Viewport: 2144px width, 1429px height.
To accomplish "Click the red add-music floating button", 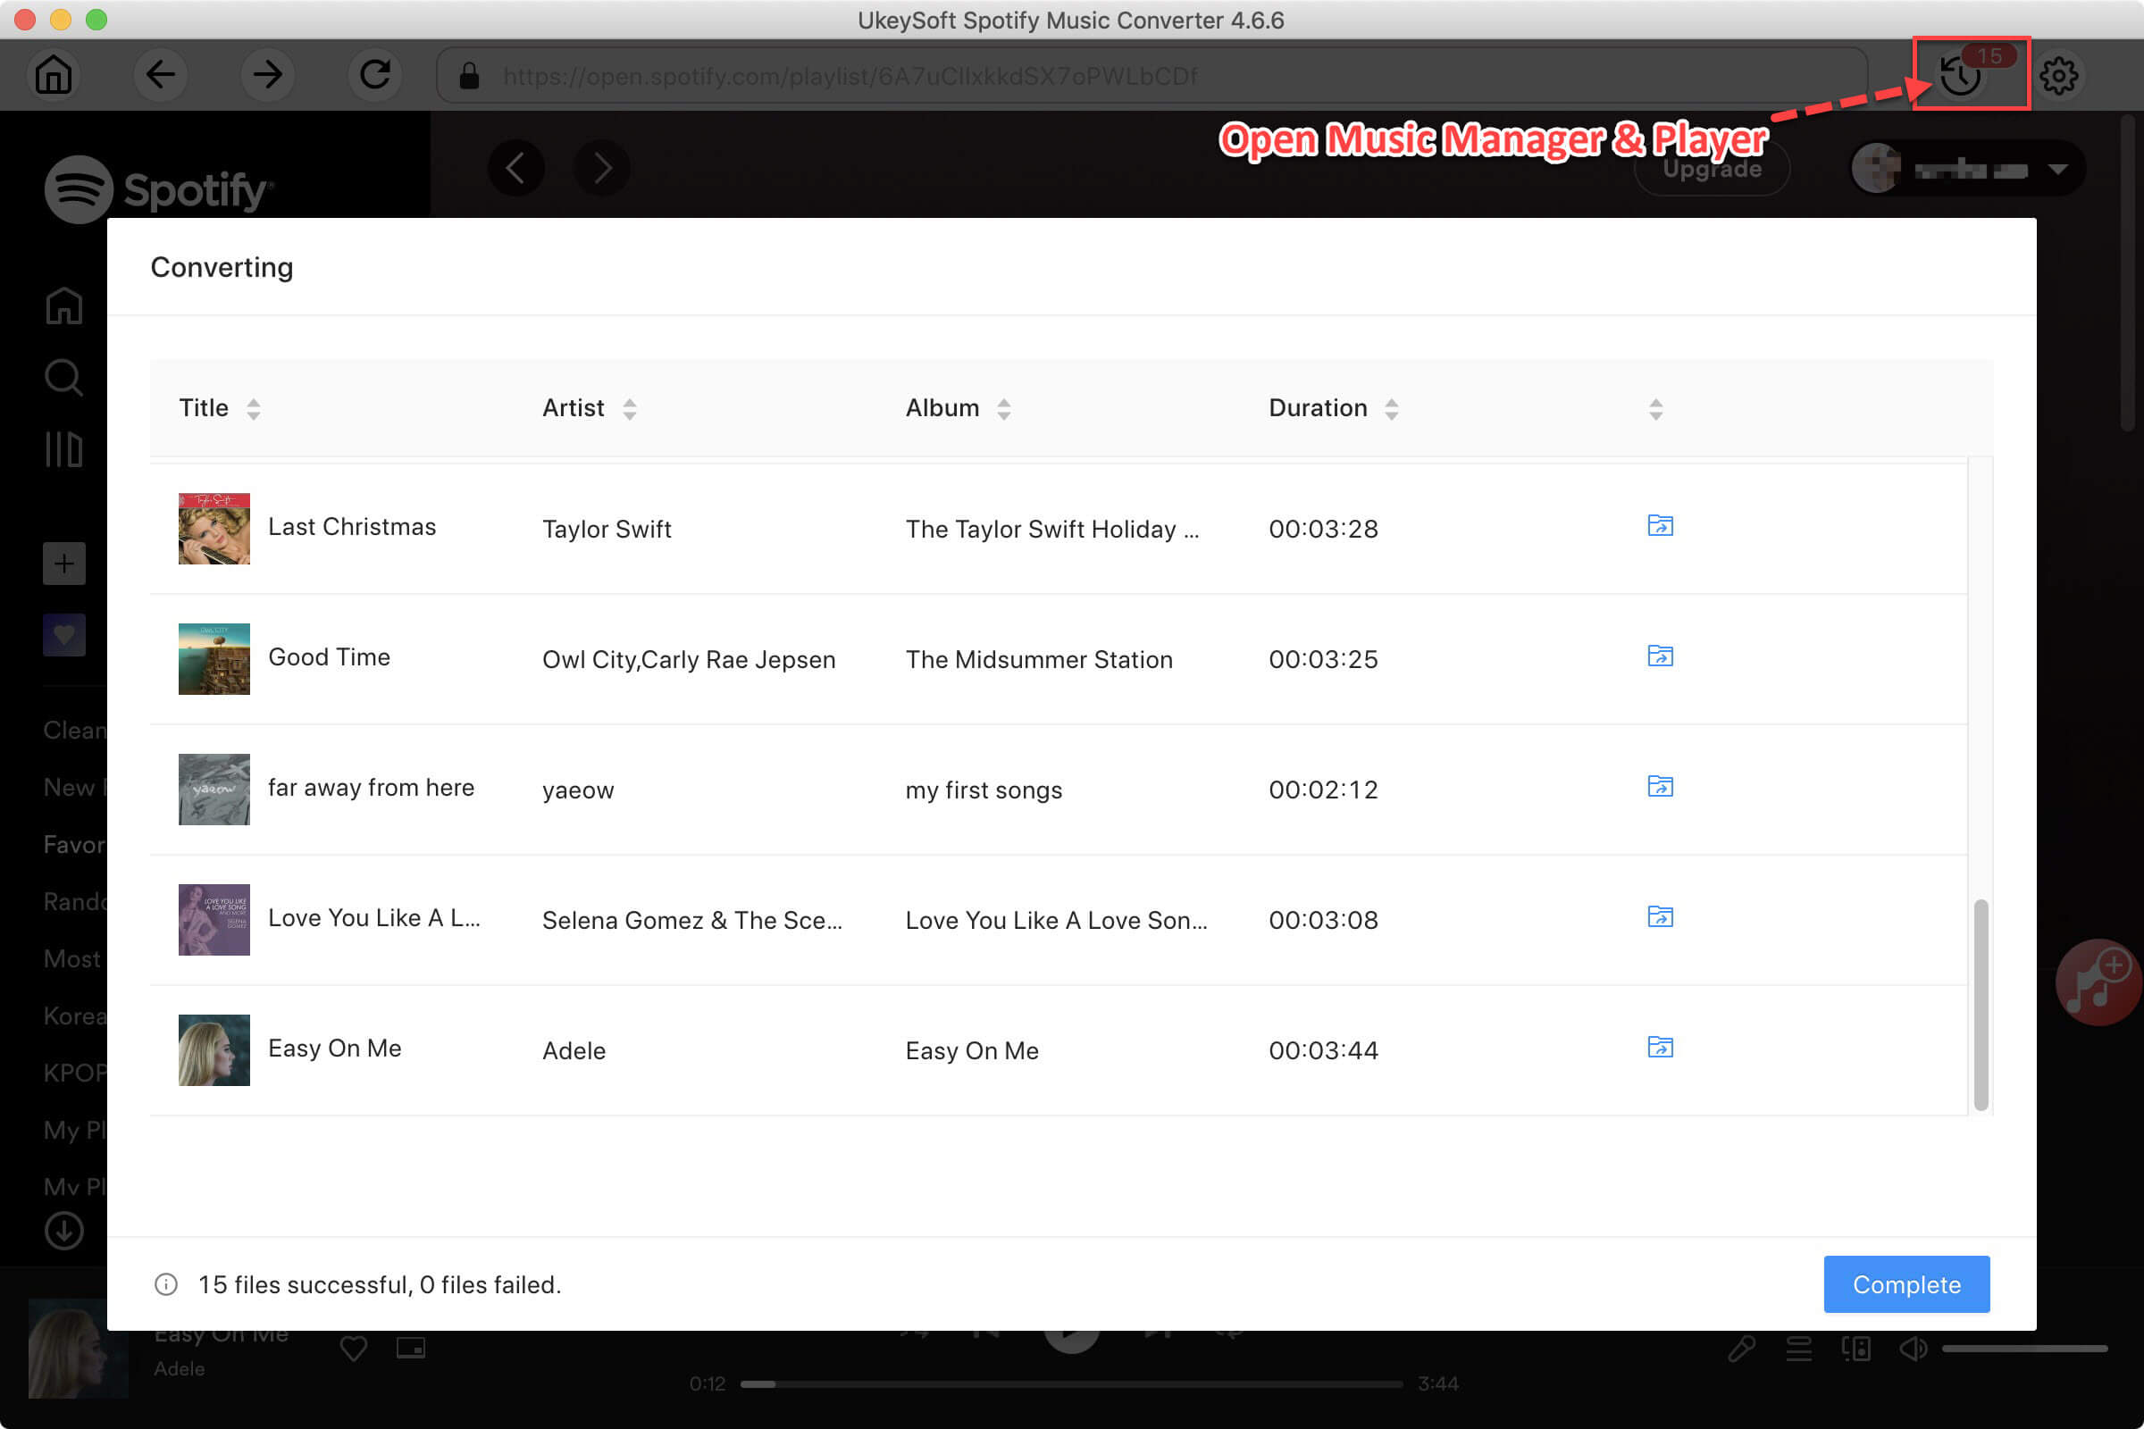I will click(x=2098, y=982).
